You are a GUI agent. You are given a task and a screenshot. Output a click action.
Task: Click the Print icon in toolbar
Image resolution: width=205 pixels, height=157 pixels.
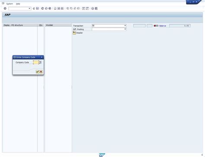[55, 9]
